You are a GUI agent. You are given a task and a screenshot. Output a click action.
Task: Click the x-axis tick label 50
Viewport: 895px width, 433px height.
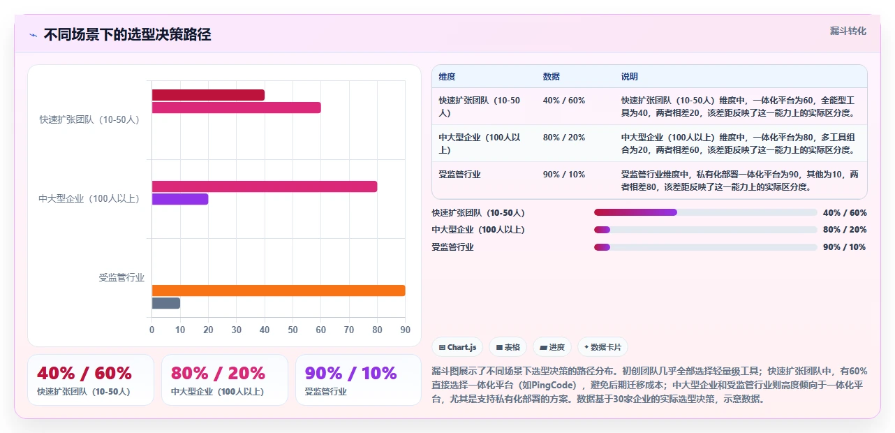pos(293,330)
